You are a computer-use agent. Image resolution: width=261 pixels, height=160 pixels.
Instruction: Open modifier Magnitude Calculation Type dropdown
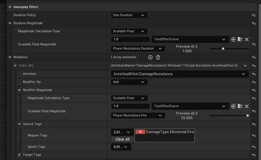pyautogui.click(x=129, y=98)
